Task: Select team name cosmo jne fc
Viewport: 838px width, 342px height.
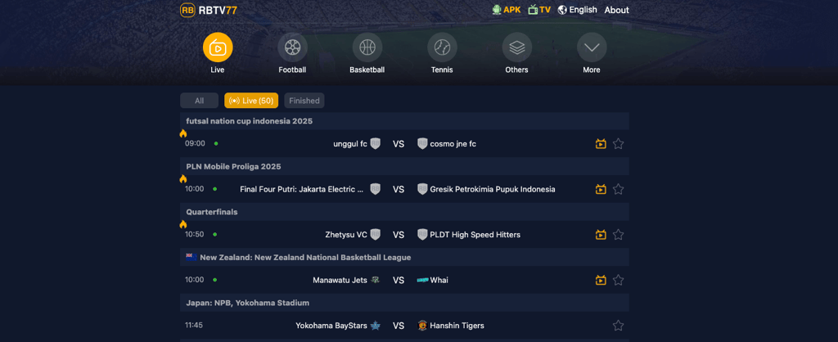Action: click(453, 144)
